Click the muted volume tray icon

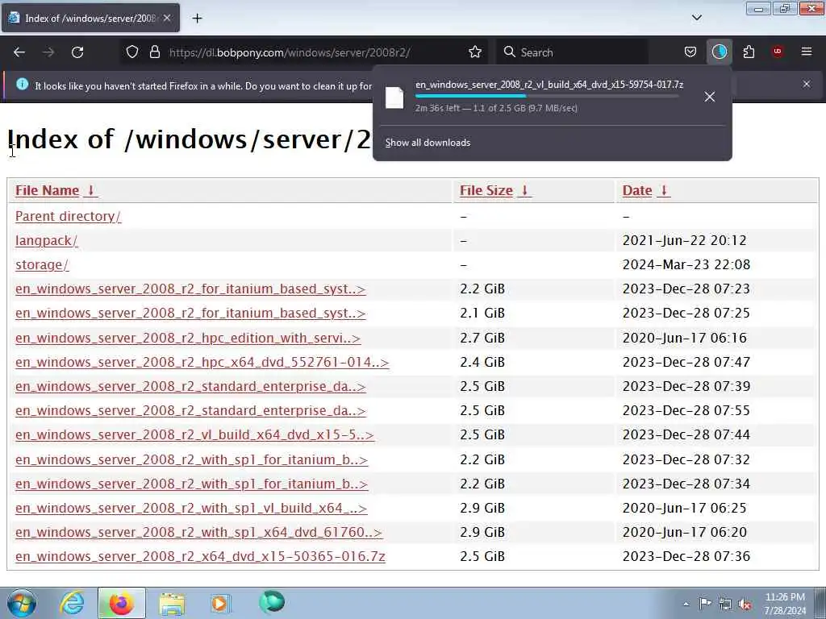coord(745,604)
